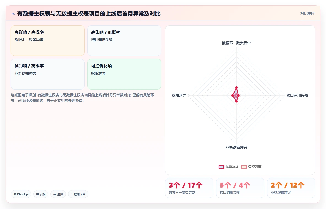326x209 pixels.
Task: Click the 数据卡片 tag chip
Action: 78,194
